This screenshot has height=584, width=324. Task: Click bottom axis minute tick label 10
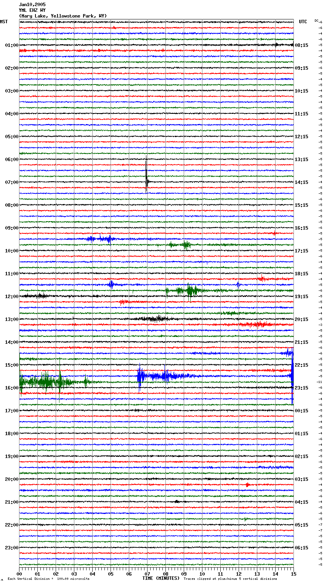tap(202, 574)
